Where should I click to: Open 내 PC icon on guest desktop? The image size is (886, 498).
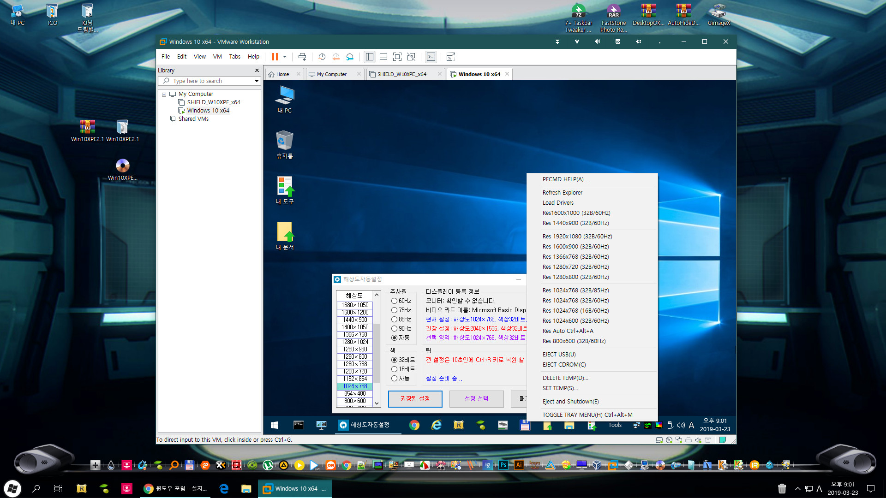click(x=285, y=100)
